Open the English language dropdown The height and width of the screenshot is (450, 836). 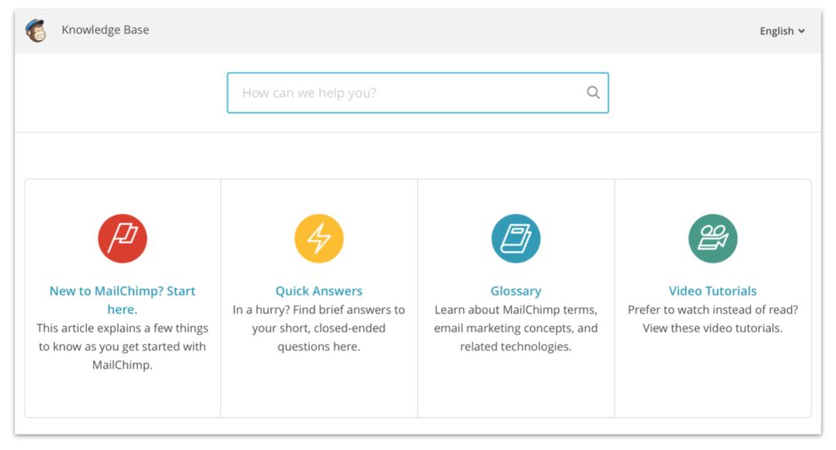coord(782,31)
